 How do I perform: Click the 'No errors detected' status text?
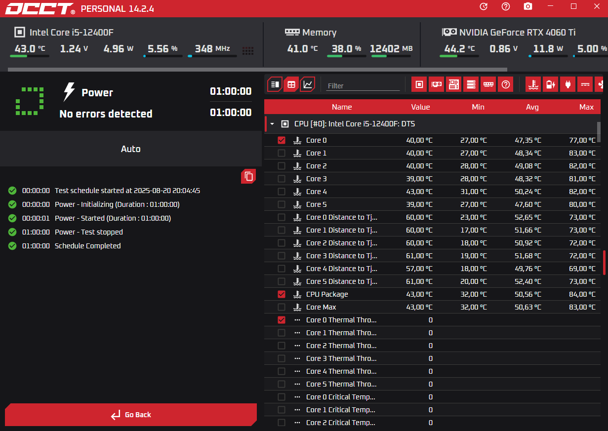click(106, 114)
